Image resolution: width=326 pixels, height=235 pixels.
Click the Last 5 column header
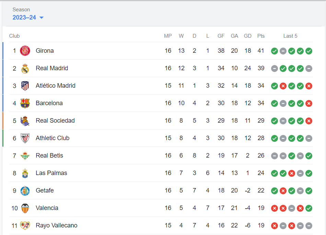click(x=290, y=36)
